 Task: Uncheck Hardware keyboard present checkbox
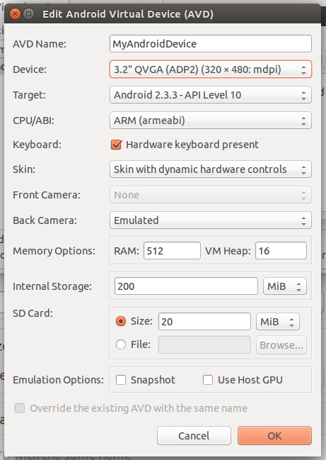pos(116,145)
